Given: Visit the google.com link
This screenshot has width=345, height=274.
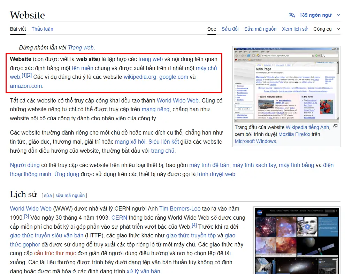Looking at the screenshot, I should click(x=174, y=77).
